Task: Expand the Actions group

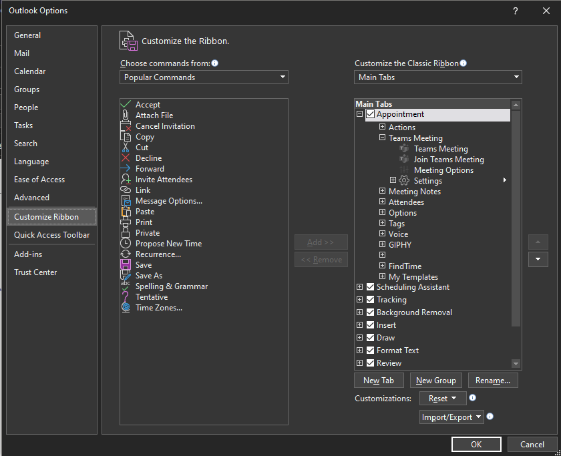Action: point(383,127)
